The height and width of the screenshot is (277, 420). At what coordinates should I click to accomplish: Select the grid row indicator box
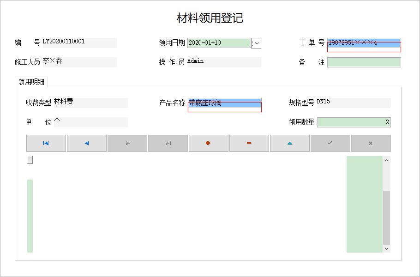coord(30,160)
